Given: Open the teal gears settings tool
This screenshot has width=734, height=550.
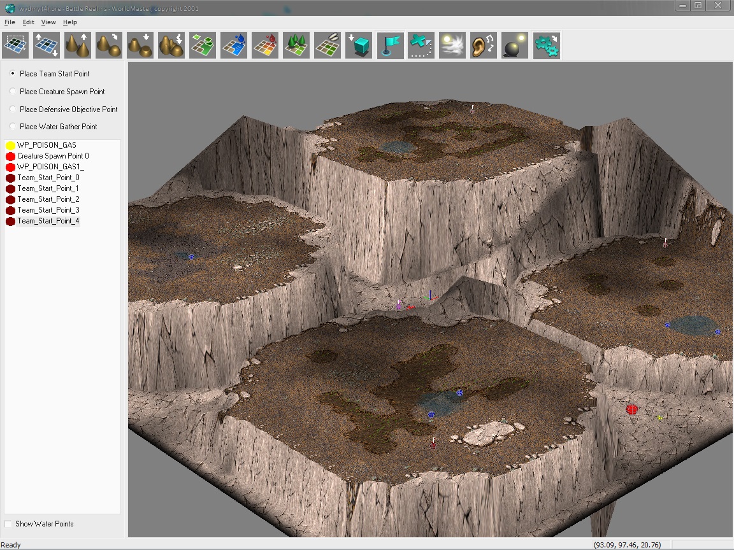Looking at the screenshot, I should point(547,45).
